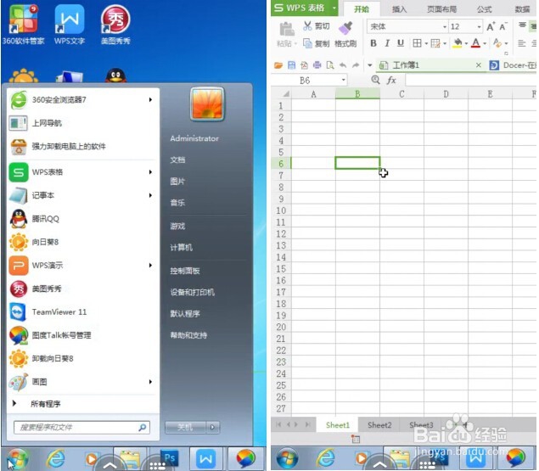
Task: Click the 搜索程序和文件 search box
Action: (x=81, y=428)
